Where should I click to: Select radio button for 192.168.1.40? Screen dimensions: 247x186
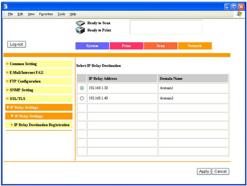coord(82,98)
